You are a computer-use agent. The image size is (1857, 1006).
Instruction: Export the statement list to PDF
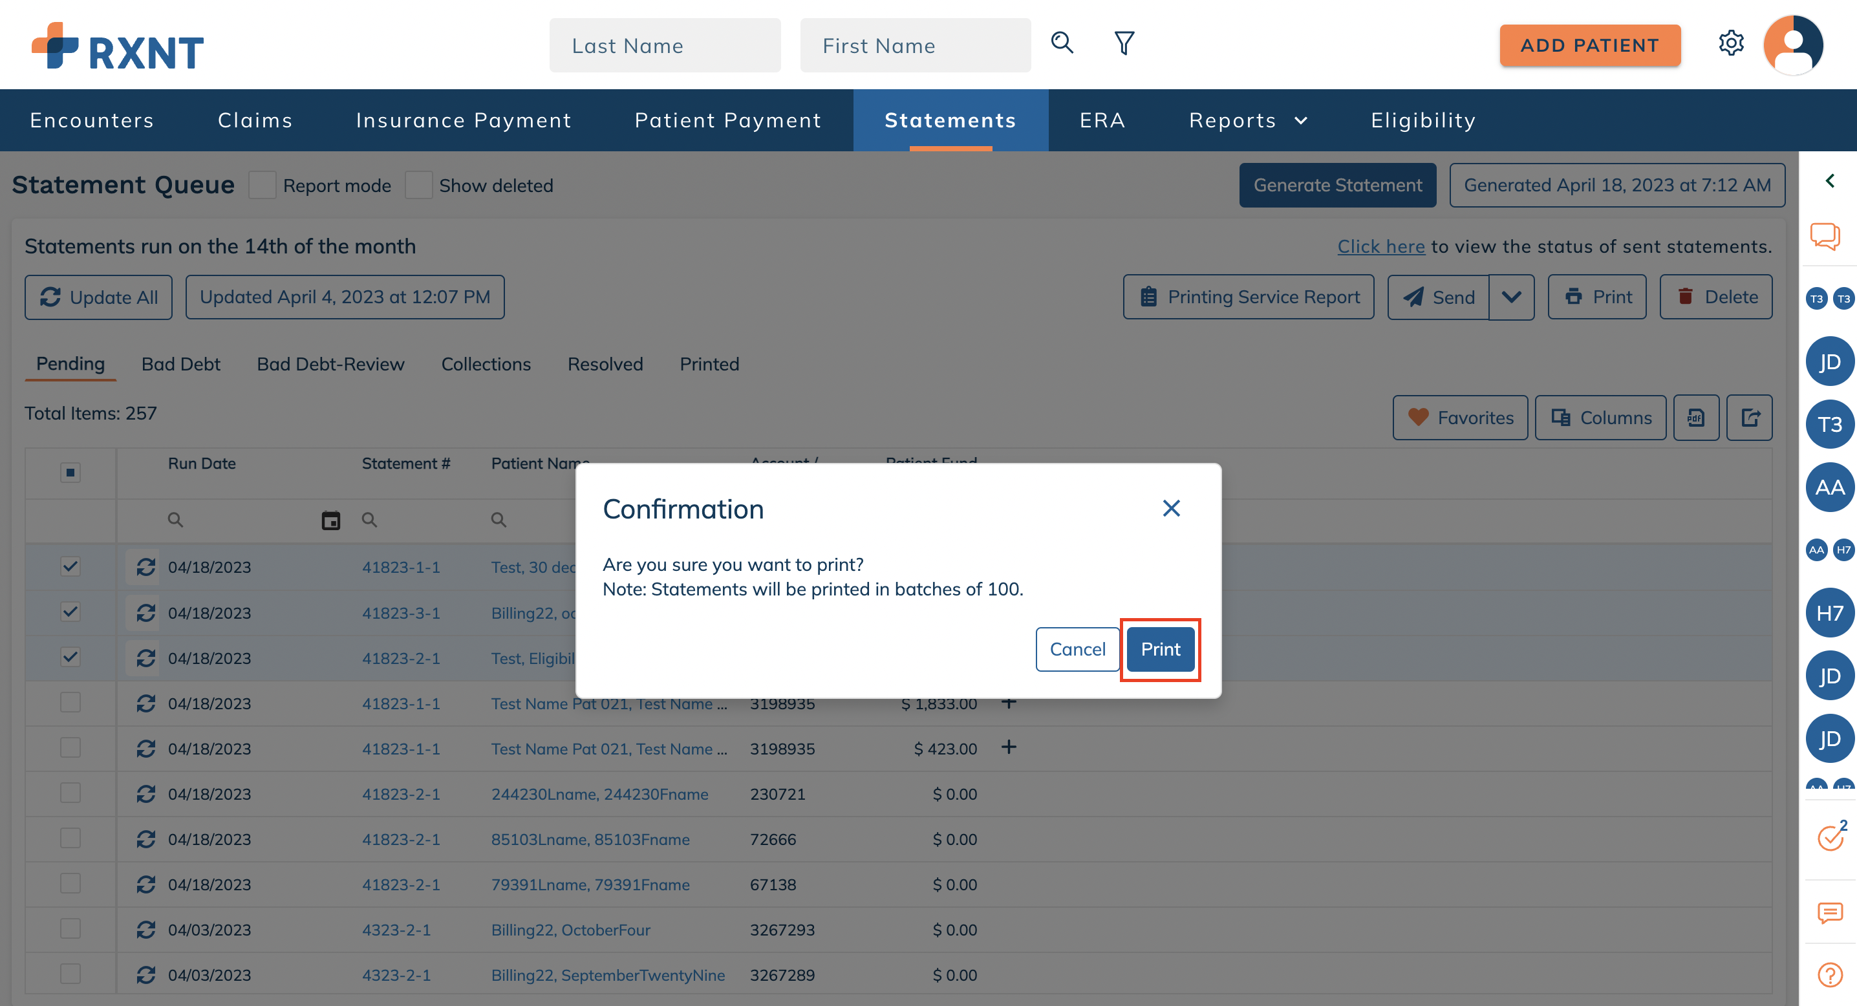1696,417
